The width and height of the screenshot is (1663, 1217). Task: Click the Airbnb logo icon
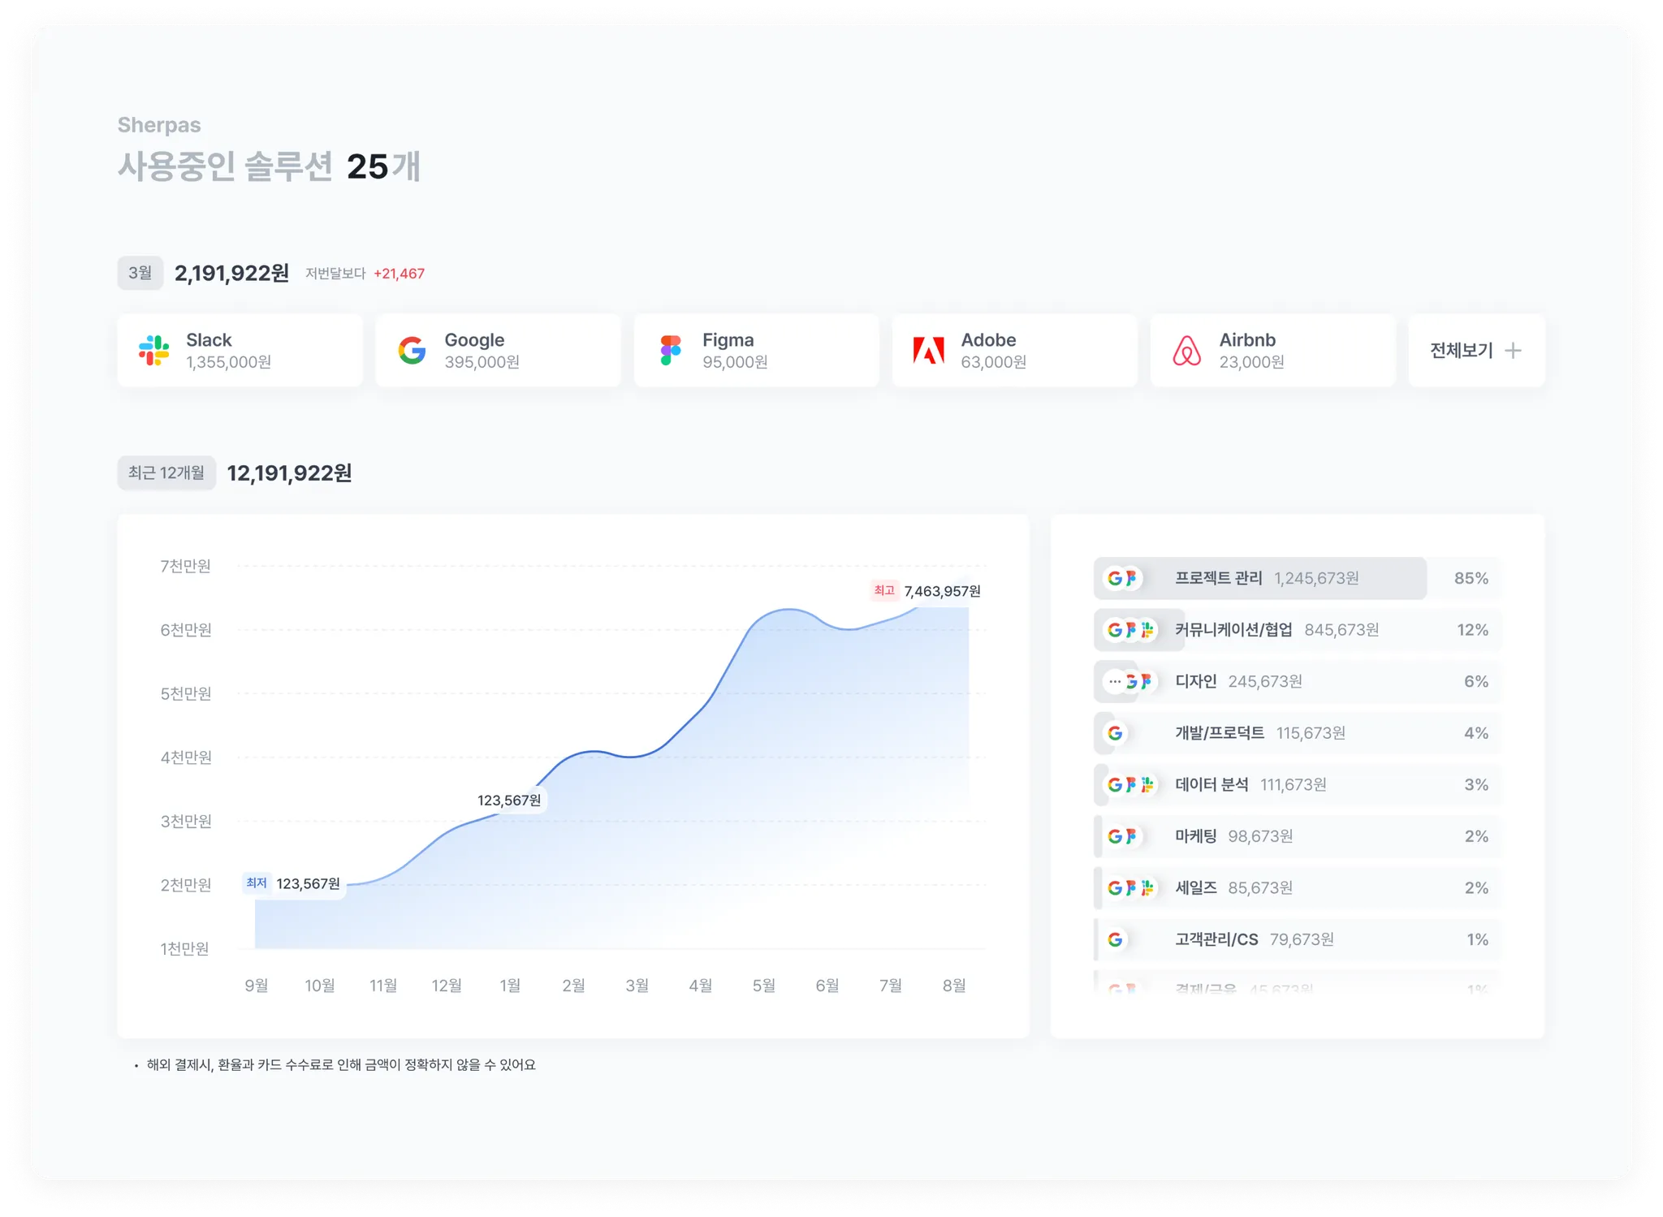pyautogui.click(x=1186, y=351)
